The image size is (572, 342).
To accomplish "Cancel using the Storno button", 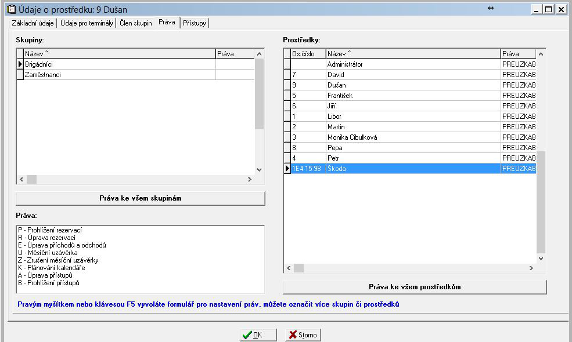I will [303, 335].
